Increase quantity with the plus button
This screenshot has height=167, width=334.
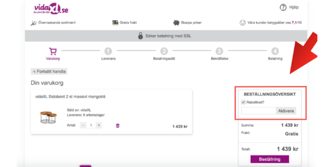99,125
